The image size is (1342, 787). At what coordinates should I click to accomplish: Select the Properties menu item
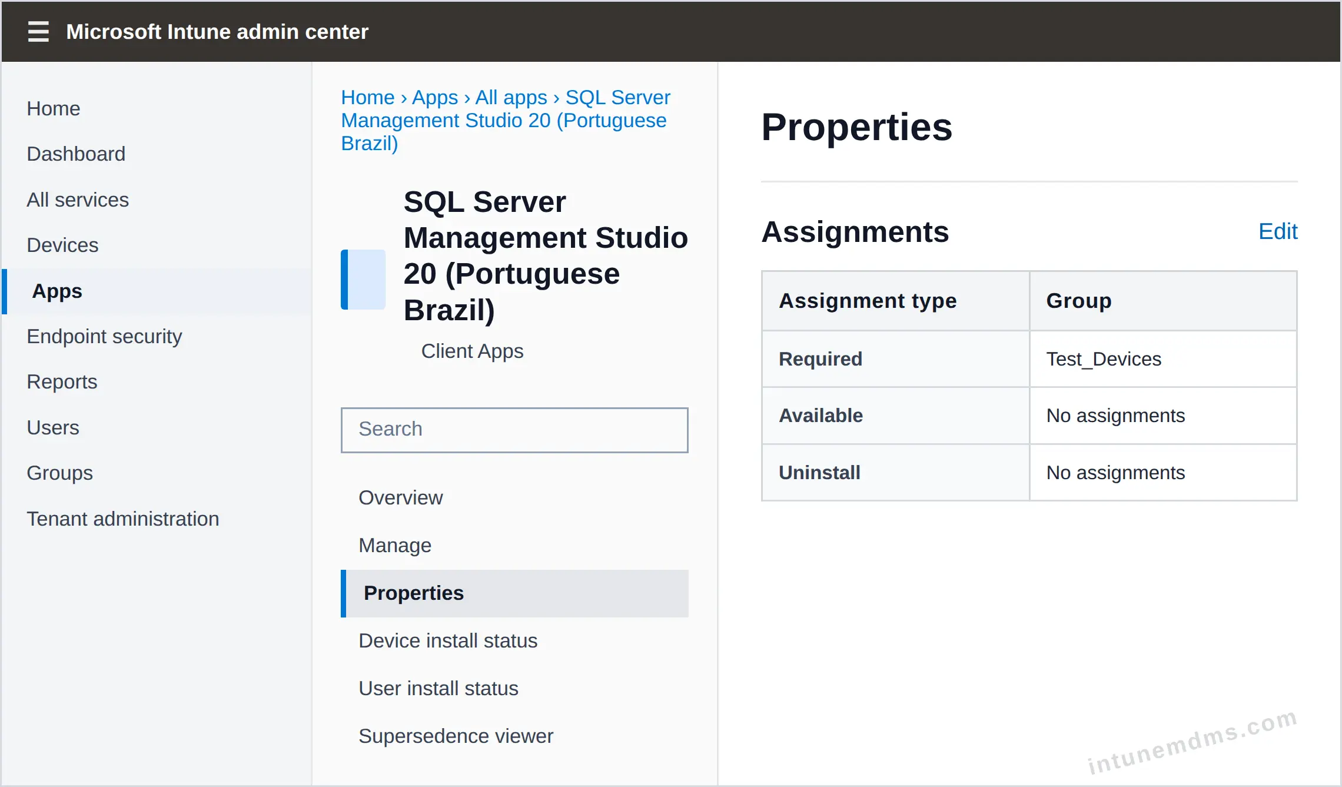514,593
